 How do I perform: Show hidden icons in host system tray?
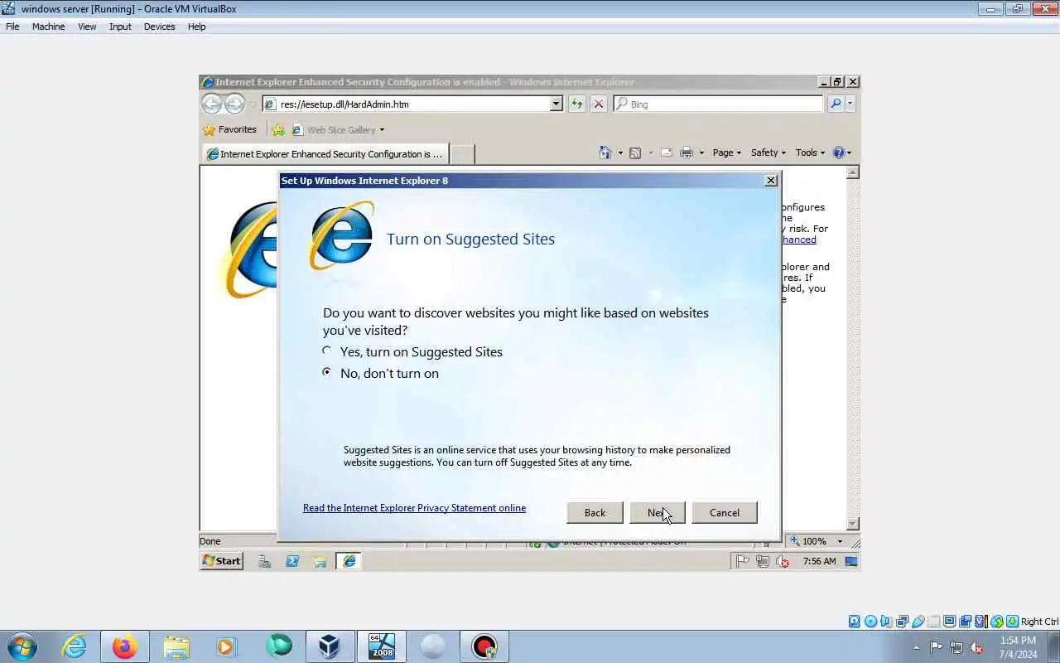(x=916, y=647)
